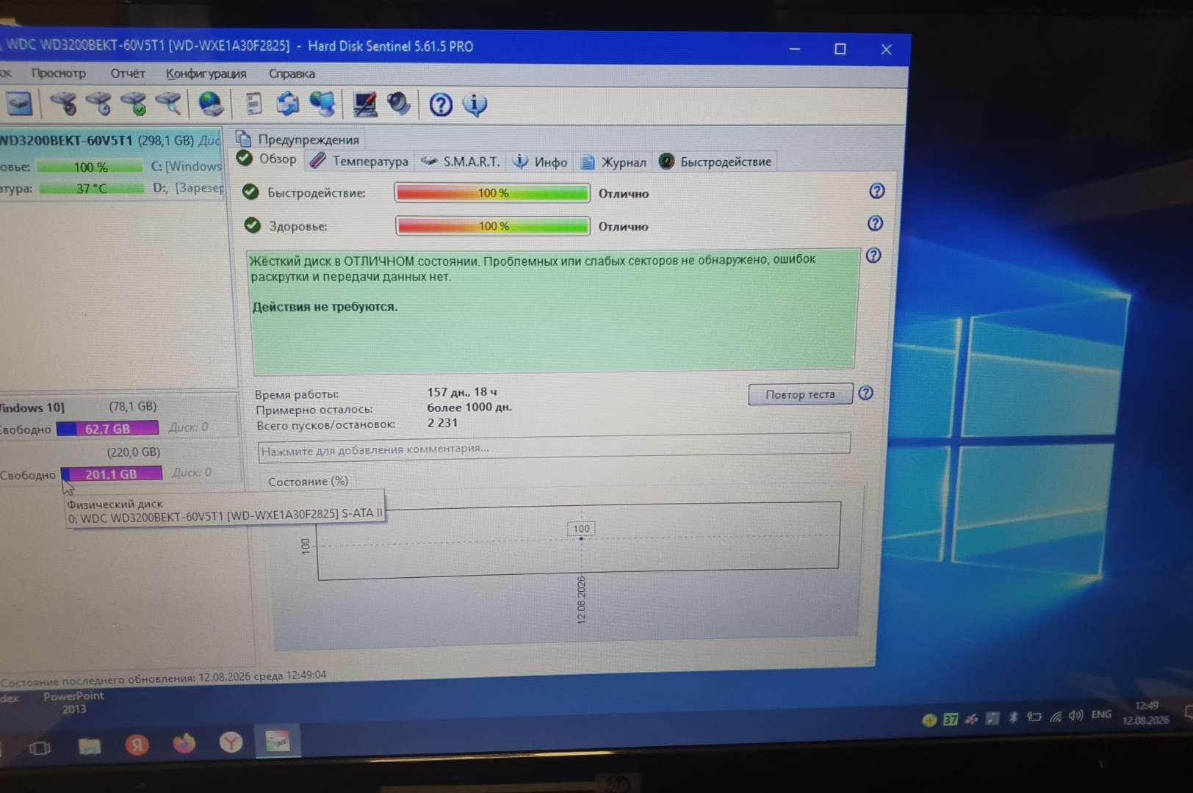Open File Explorer from the taskbar
The width and height of the screenshot is (1193, 793).
90,747
